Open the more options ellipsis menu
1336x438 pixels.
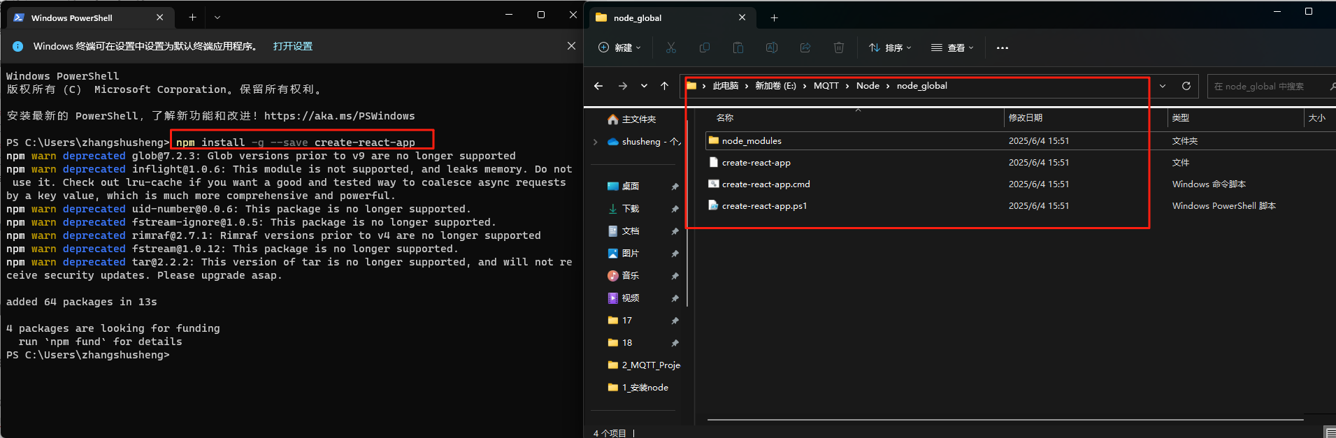[x=1003, y=48]
